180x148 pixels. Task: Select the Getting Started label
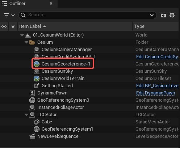[57, 86]
